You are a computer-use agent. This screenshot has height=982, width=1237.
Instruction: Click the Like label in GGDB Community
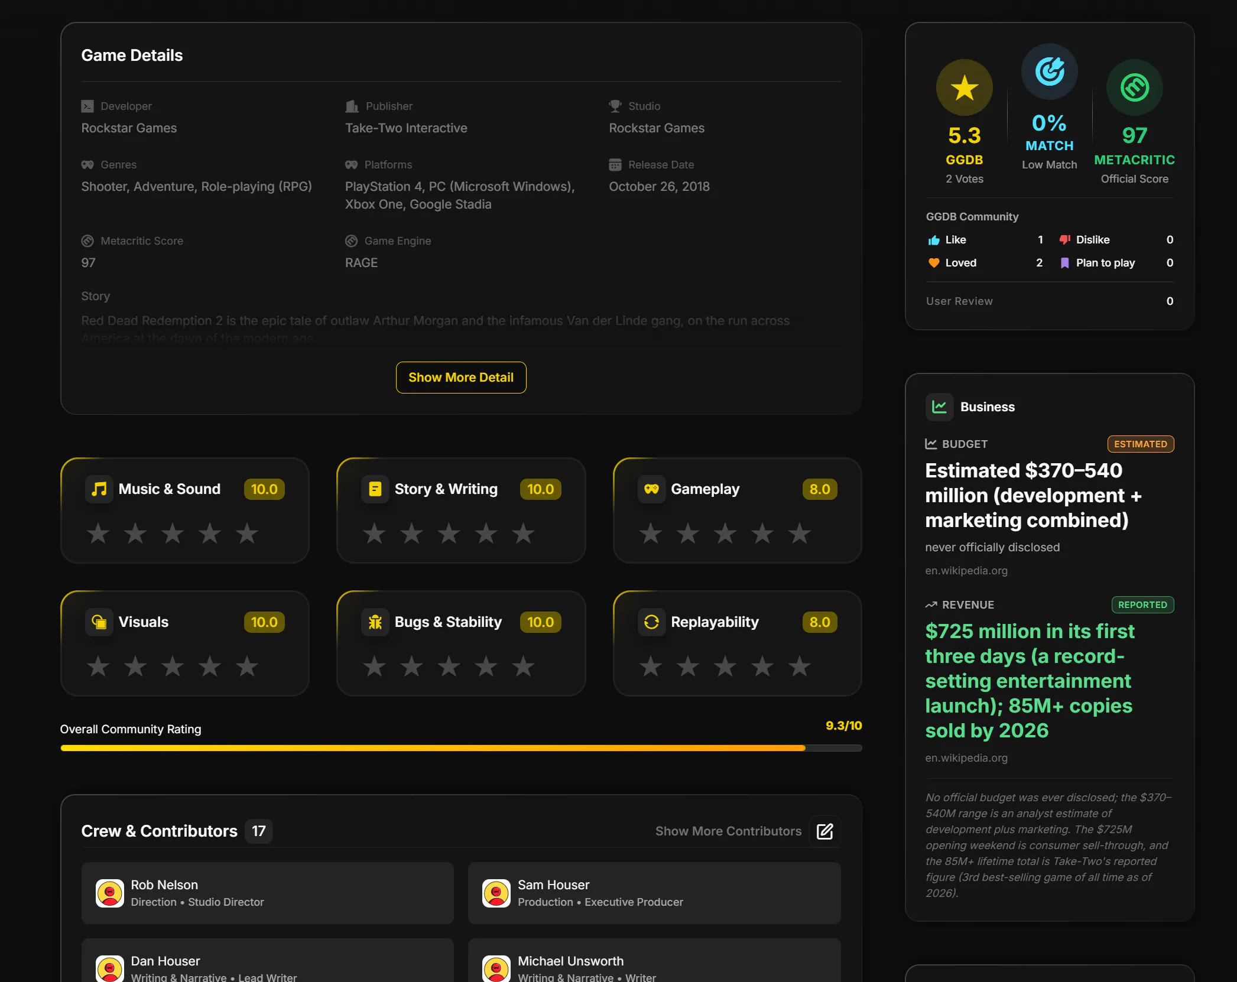click(x=956, y=240)
